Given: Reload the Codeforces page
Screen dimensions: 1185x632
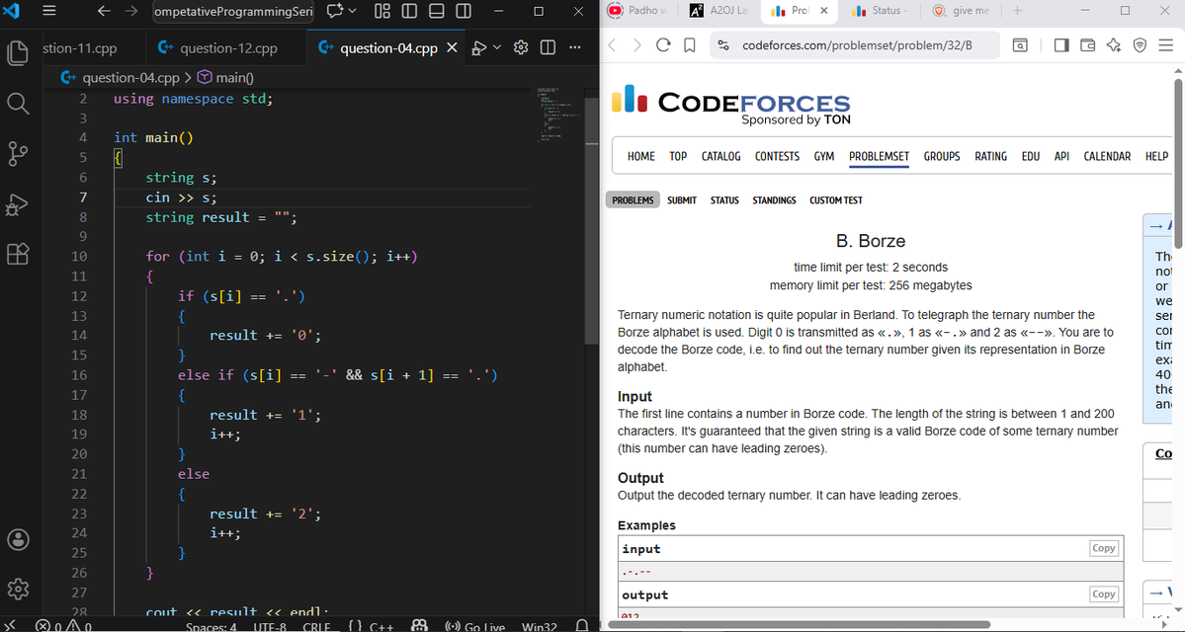Looking at the screenshot, I should (x=663, y=45).
